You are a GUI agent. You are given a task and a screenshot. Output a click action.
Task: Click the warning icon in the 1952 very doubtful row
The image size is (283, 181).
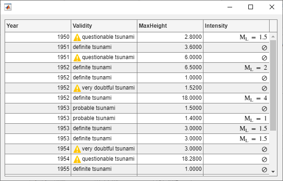[77, 88]
